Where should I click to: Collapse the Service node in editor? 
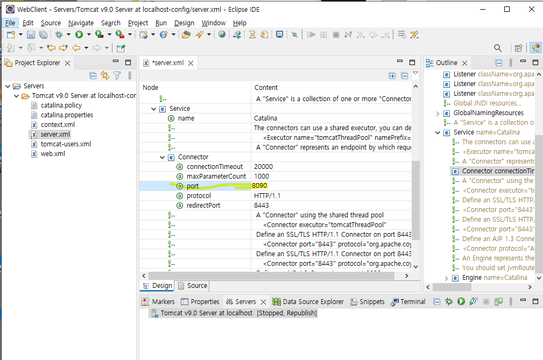153,109
